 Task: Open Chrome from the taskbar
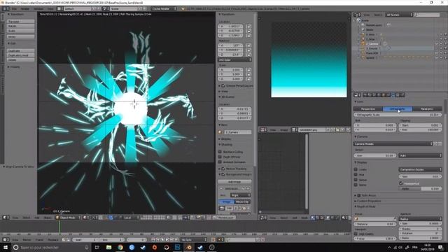[120, 247]
